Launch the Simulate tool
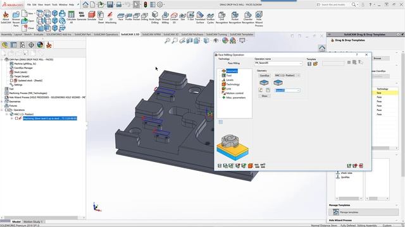 click(x=92, y=16)
